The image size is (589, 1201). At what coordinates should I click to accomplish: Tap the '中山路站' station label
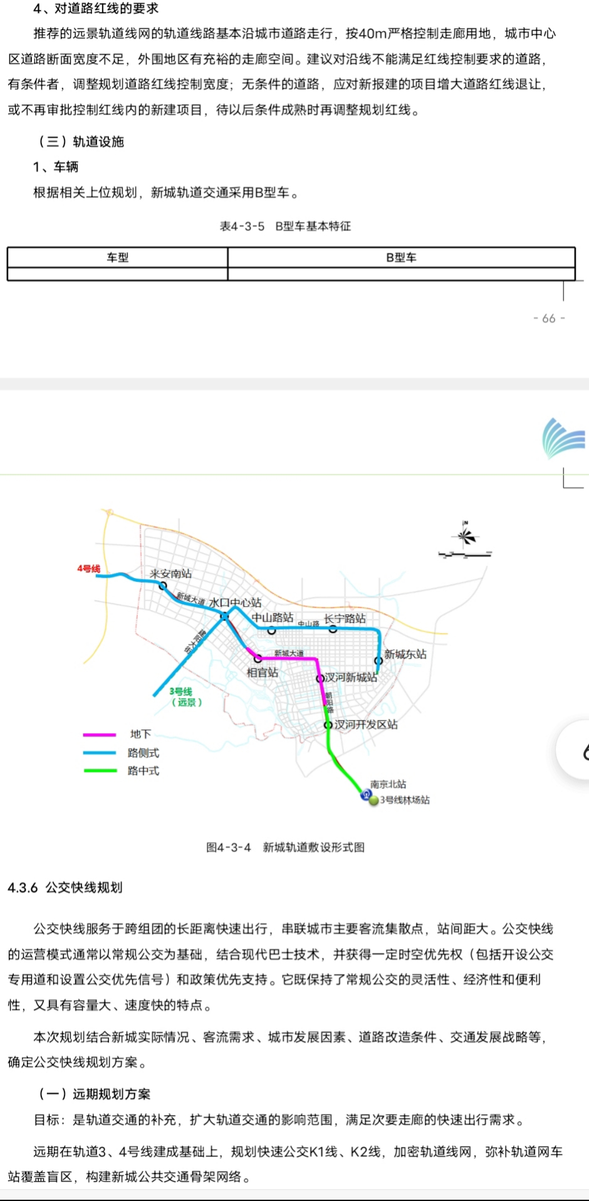click(x=273, y=617)
